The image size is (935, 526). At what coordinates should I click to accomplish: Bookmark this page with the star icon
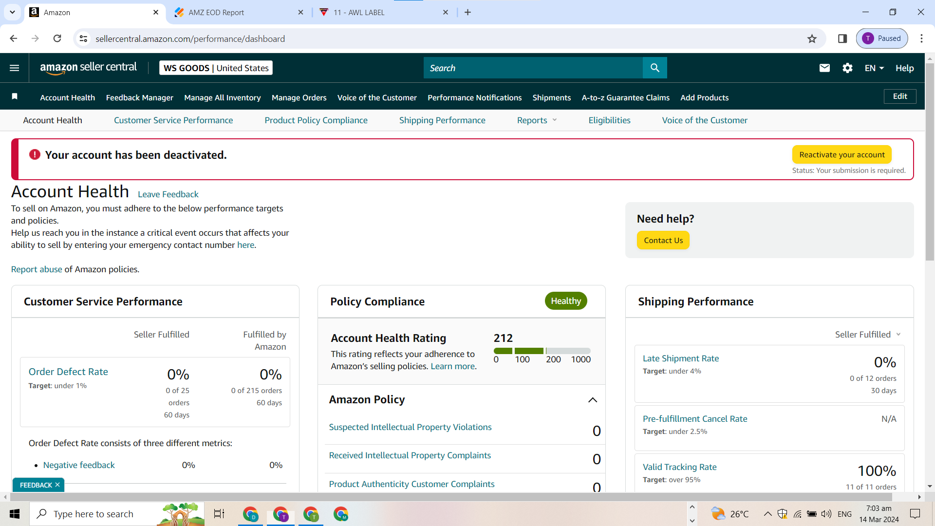coord(812,38)
